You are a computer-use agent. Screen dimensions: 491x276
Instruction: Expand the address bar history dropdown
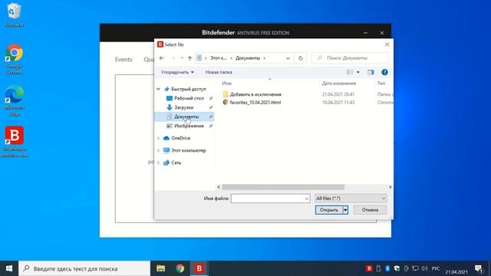[288, 58]
